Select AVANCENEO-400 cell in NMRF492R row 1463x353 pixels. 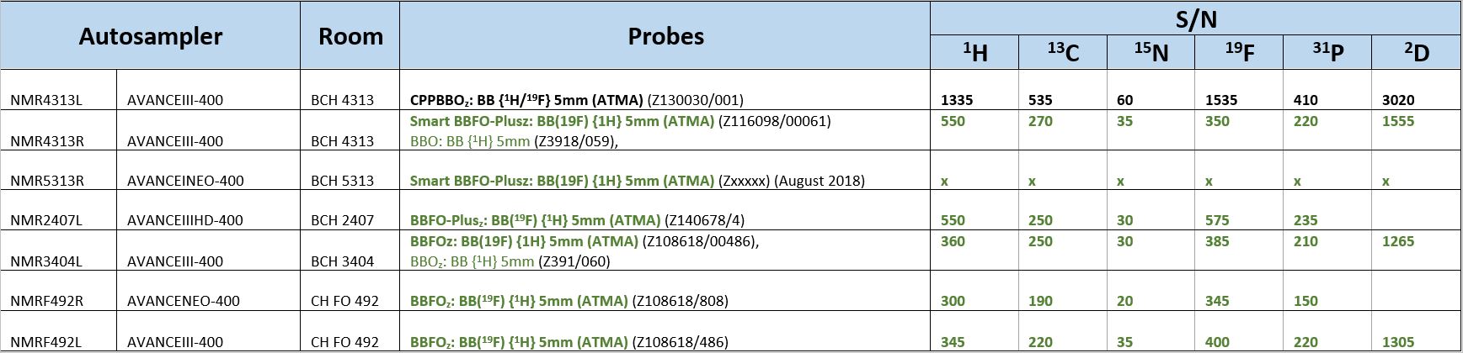pos(184,301)
